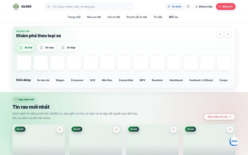Favorite the third Xe hơi listing card
The width and height of the screenshot is (248, 155).
click(x=173, y=130)
